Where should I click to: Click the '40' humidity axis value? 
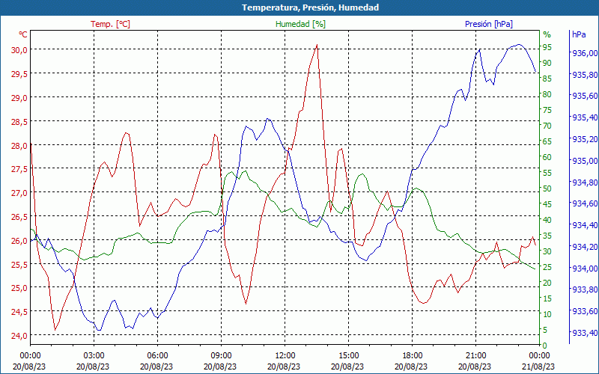coord(547,220)
